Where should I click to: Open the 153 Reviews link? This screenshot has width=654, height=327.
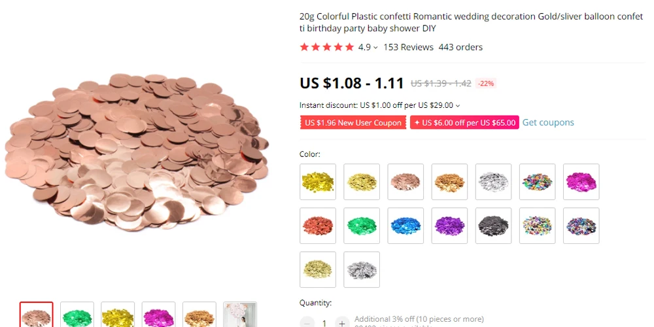point(408,47)
